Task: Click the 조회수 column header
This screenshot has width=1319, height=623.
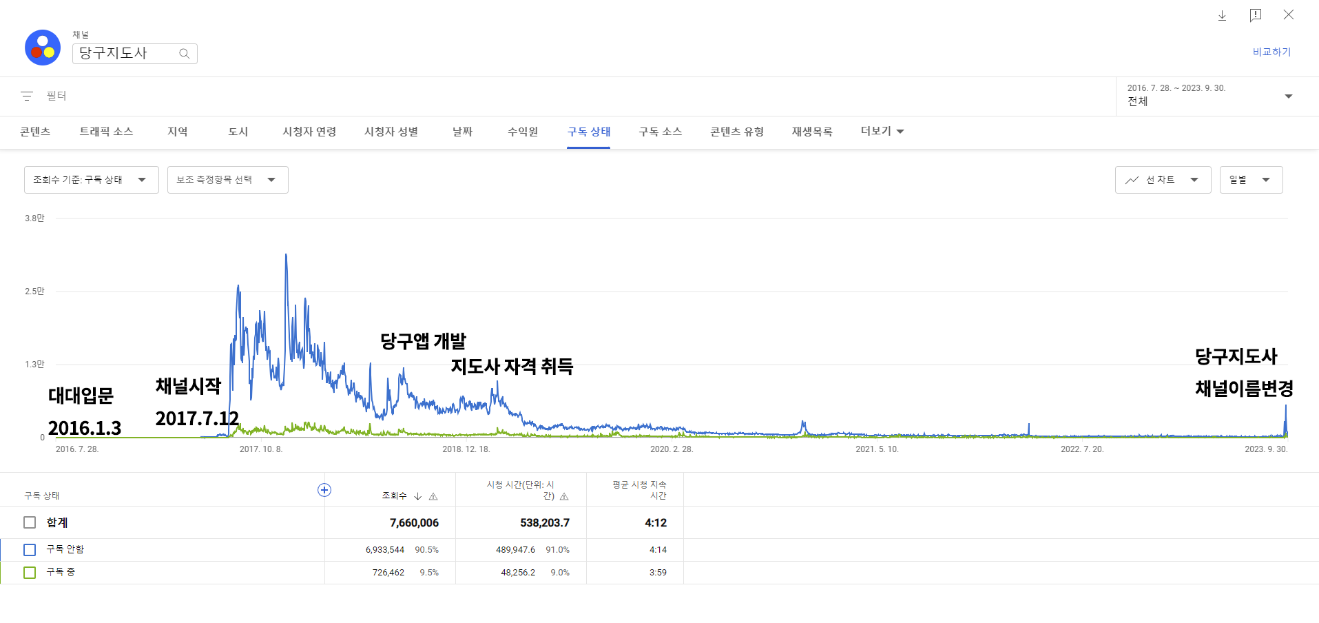Action: (x=394, y=496)
